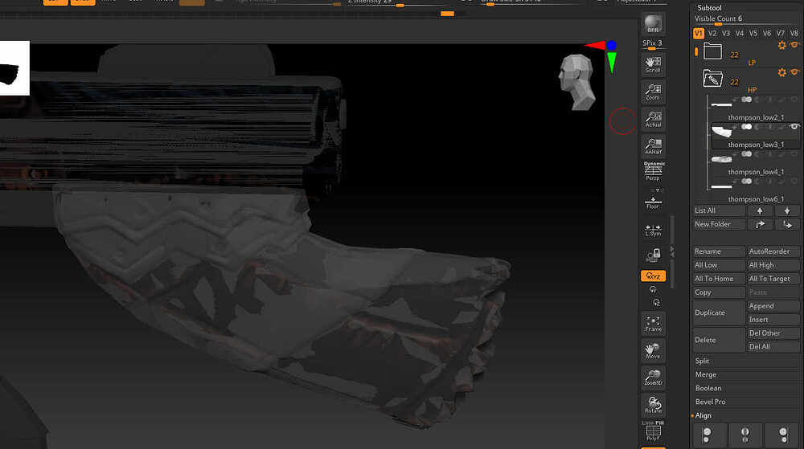Open LP folder gear settings
Screen dimensions: 804x449
click(x=781, y=45)
